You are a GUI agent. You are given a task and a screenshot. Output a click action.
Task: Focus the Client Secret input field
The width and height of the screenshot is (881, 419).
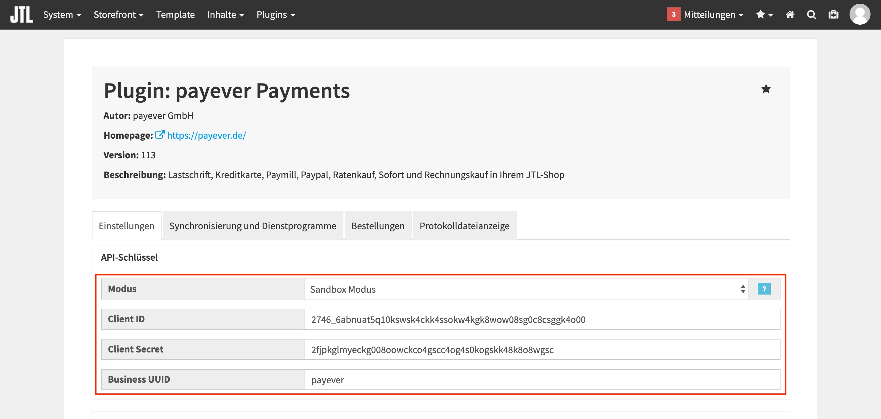coord(542,349)
